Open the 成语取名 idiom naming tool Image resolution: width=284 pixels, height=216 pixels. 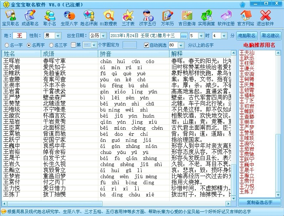30,18
